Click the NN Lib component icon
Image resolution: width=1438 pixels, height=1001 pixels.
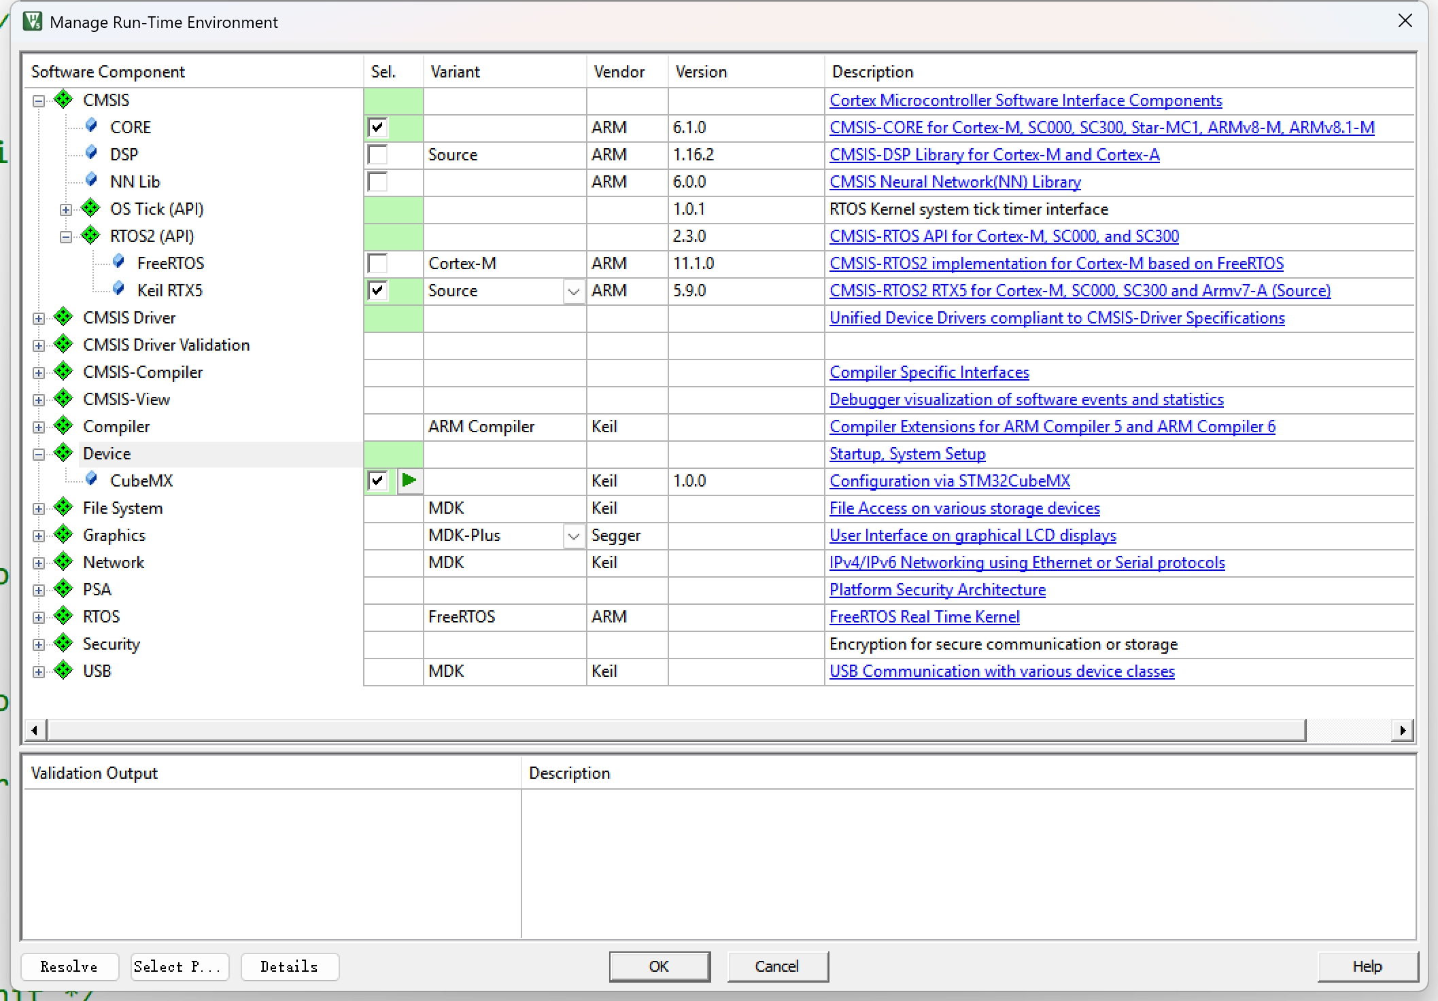point(92,181)
